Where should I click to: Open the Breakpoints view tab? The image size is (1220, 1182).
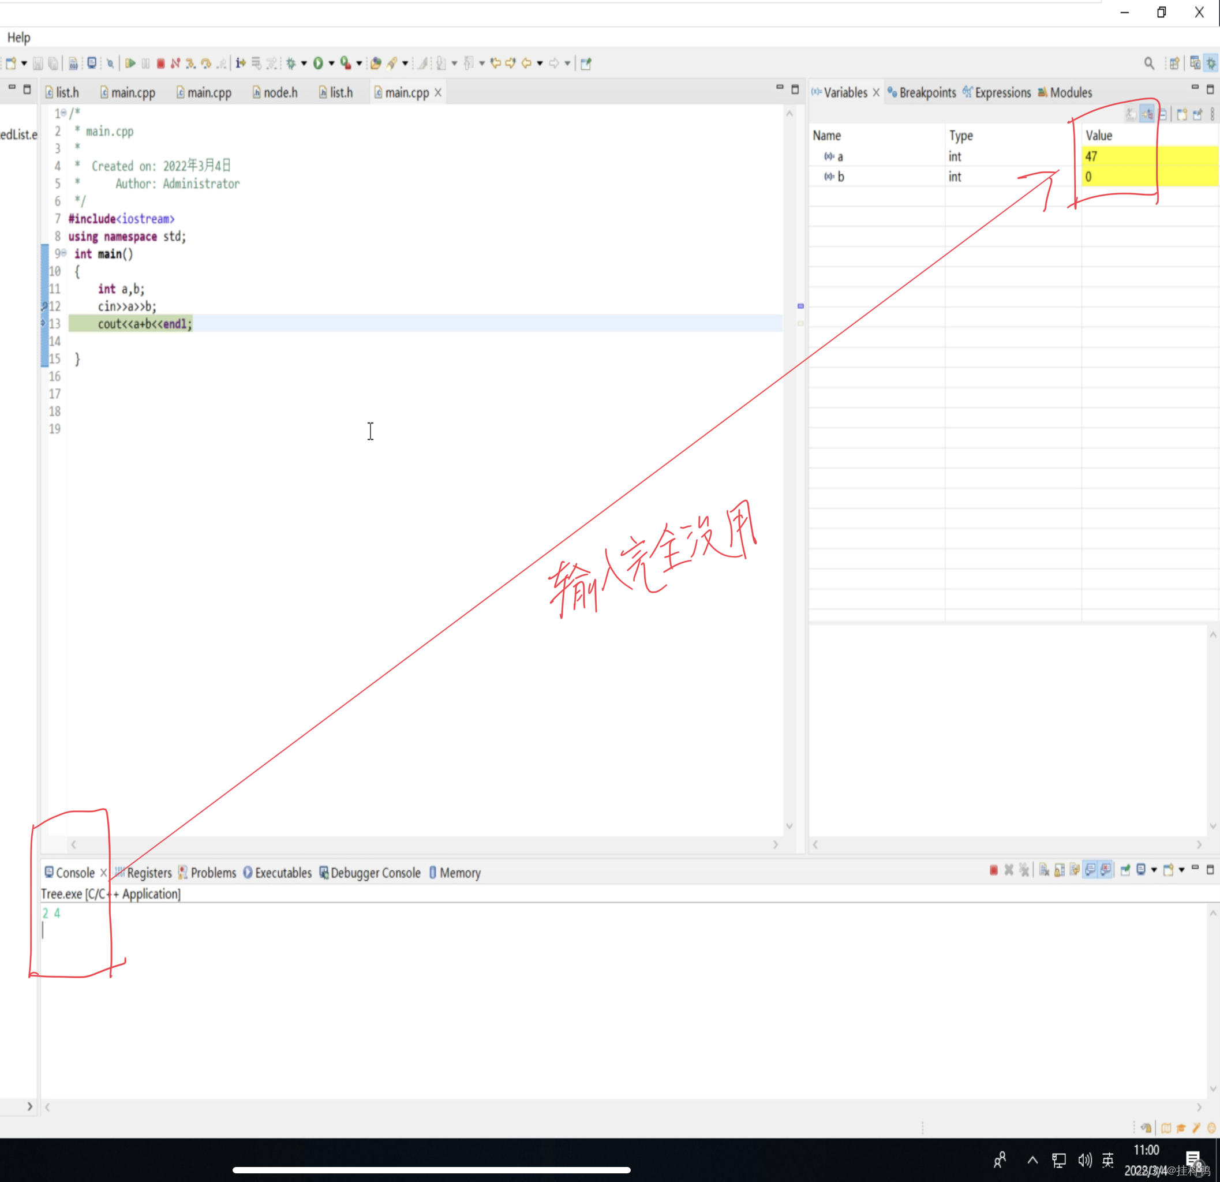pos(922,93)
